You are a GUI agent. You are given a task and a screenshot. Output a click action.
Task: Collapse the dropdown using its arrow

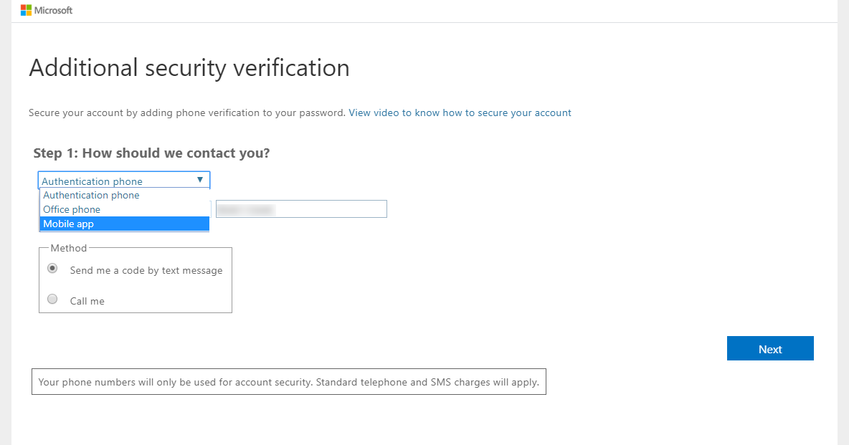[200, 181]
